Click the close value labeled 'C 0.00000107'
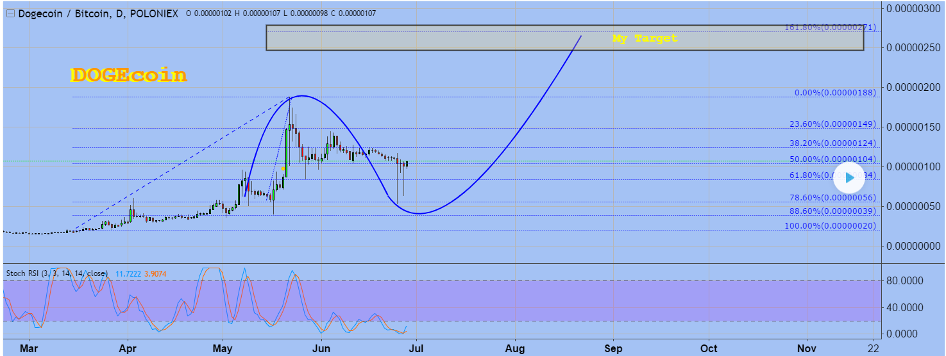This screenshot has width=946, height=356. pyautogui.click(x=355, y=13)
